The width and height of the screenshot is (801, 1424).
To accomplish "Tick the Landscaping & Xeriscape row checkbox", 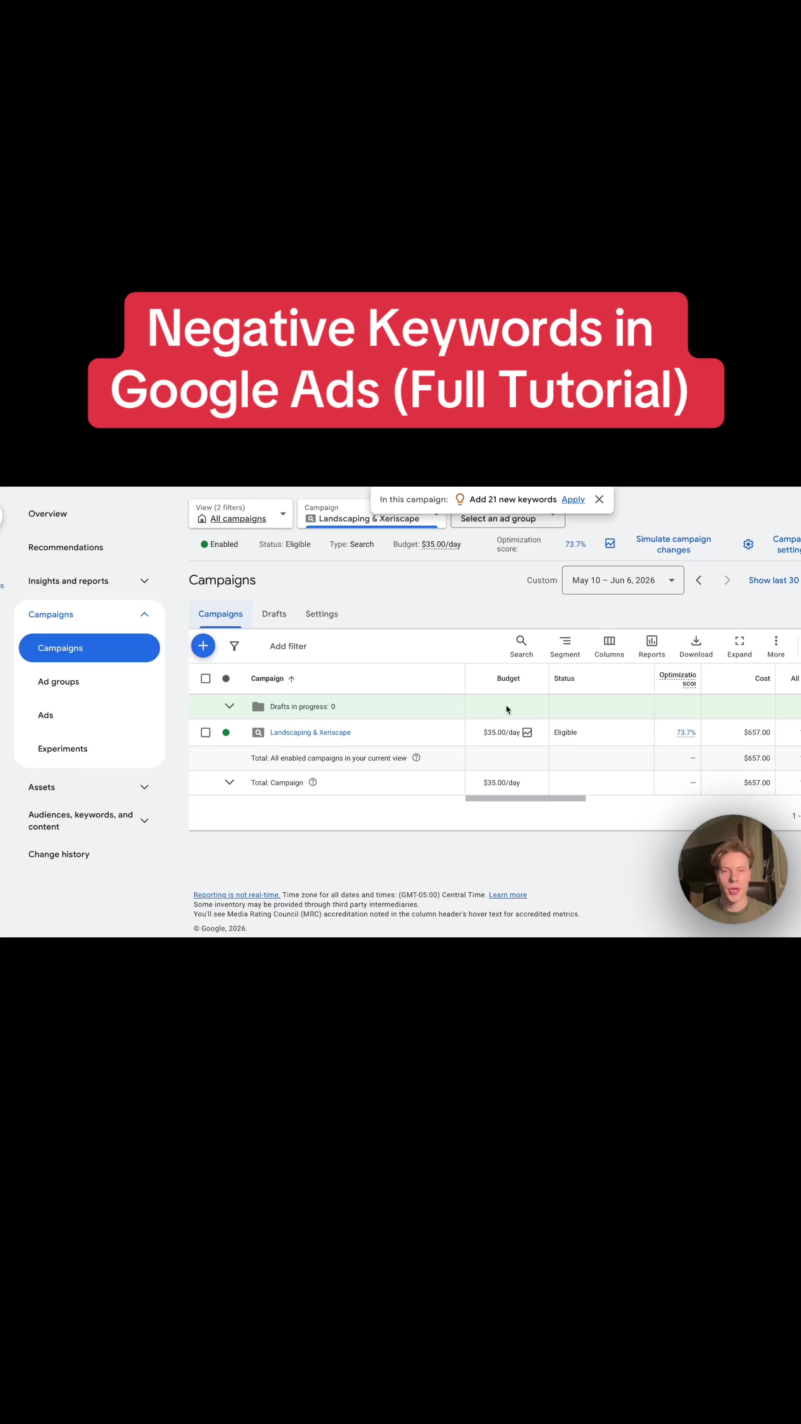I will tap(206, 732).
